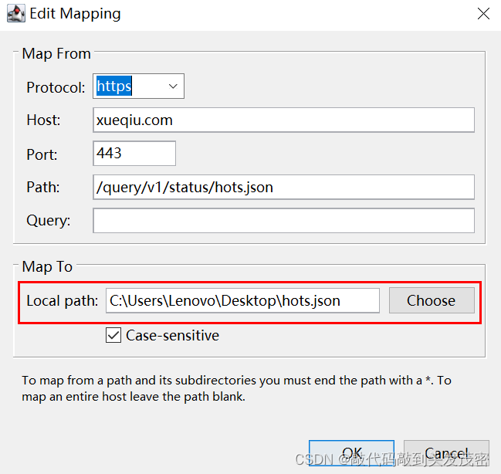Click the Path field with /query/v1/status/hots.json
This screenshot has width=501, height=474.
[x=284, y=187]
